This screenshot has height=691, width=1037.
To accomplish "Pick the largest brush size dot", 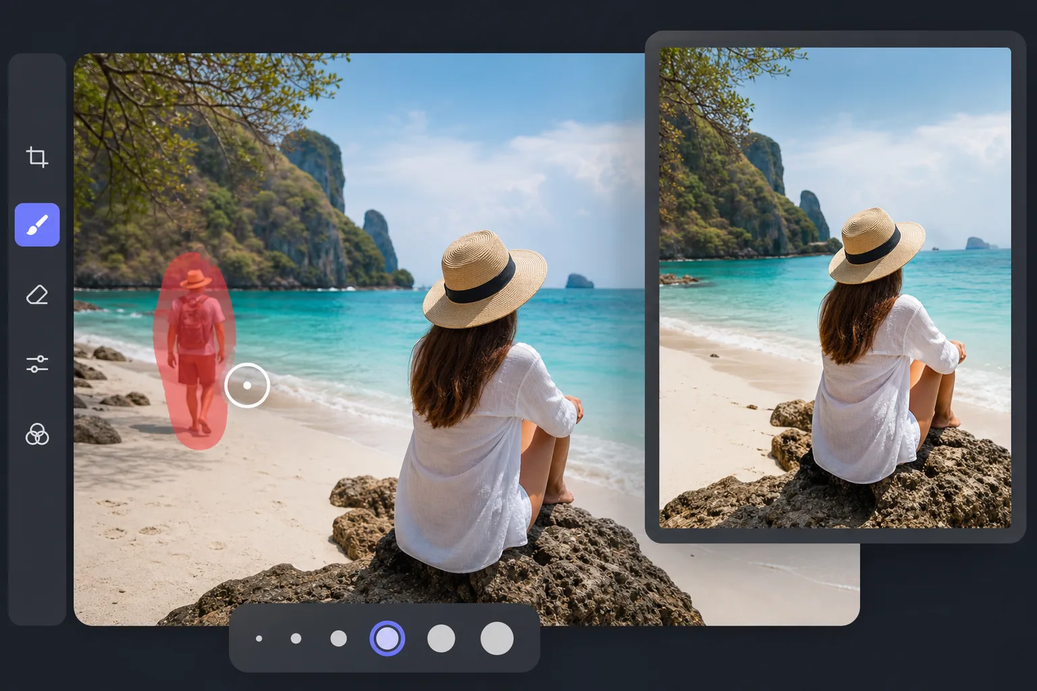I will (x=497, y=638).
